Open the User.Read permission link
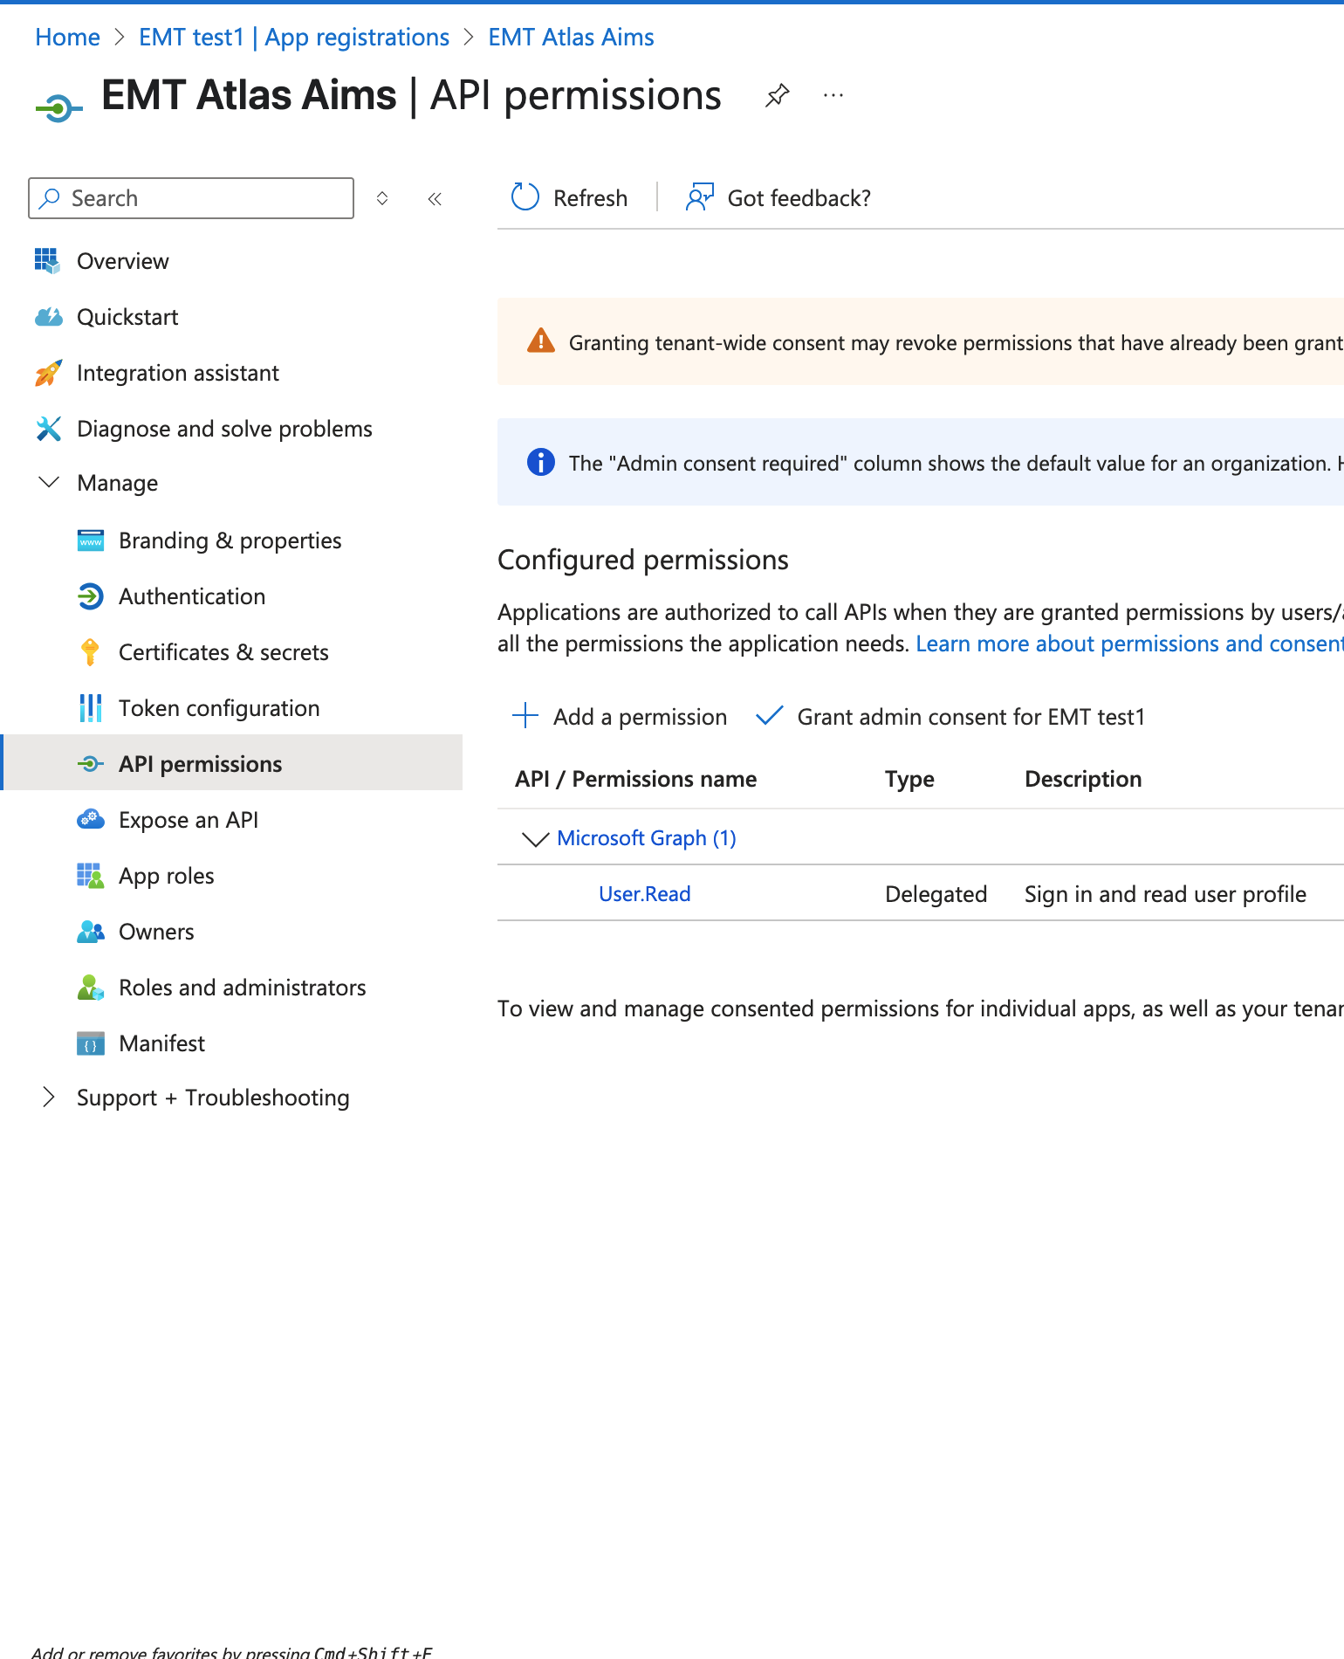Screen dimensions: 1344x1659 point(645,893)
